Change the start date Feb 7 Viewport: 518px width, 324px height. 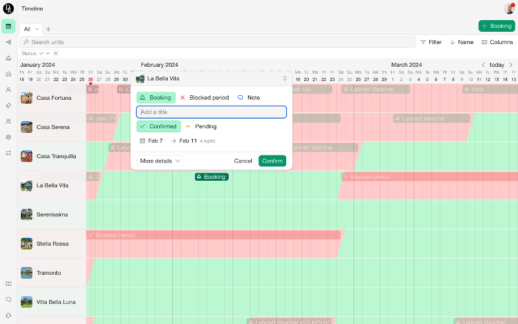point(155,141)
